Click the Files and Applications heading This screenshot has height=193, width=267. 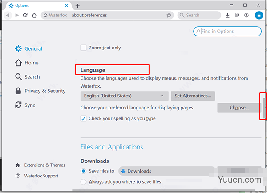[x=112, y=147]
